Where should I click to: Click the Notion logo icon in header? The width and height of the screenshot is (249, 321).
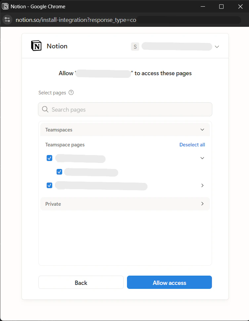pos(36,46)
